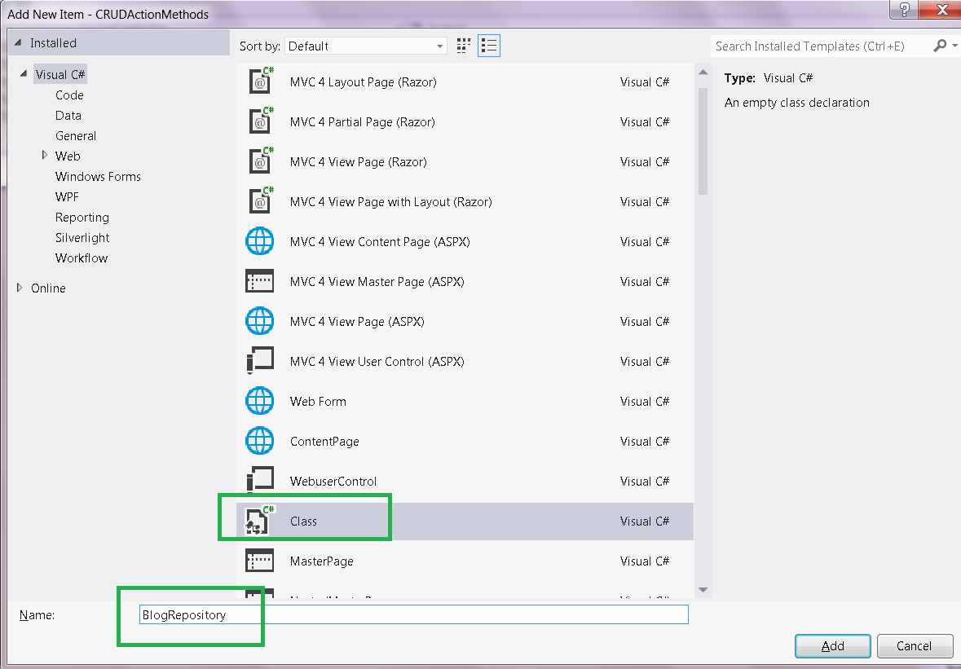Select the Class template C# icon
Viewport: 961px width, 669px height.
[259, 520]
